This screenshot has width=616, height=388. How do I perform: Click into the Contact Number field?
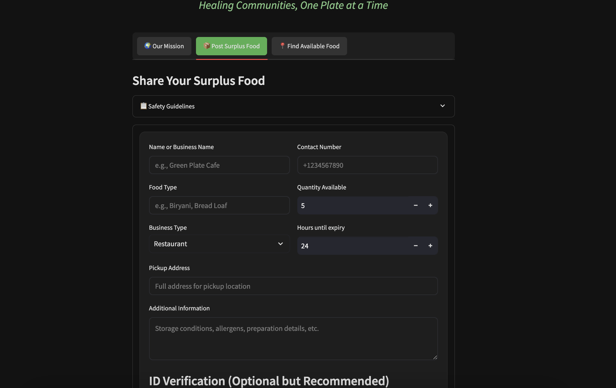(367, 165)
